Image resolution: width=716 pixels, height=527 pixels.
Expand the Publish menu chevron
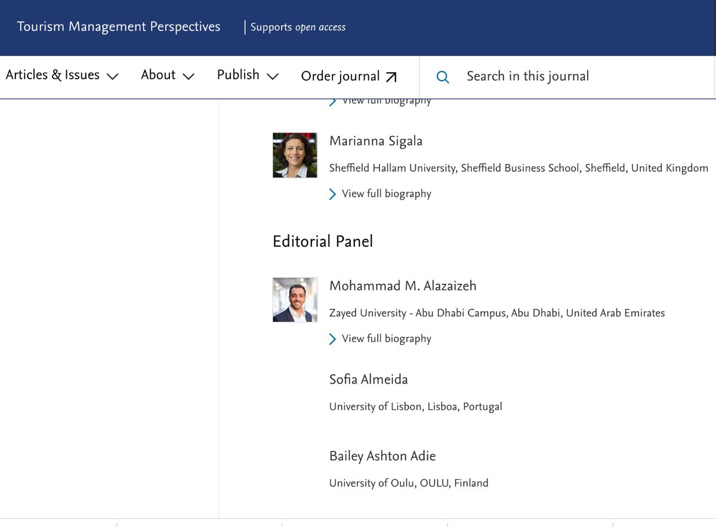tap(272, 76)
